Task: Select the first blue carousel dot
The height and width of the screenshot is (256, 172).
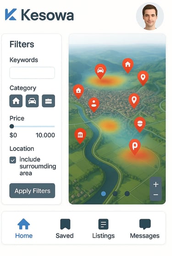Action: pyautogui.click(x=104, y=194)
